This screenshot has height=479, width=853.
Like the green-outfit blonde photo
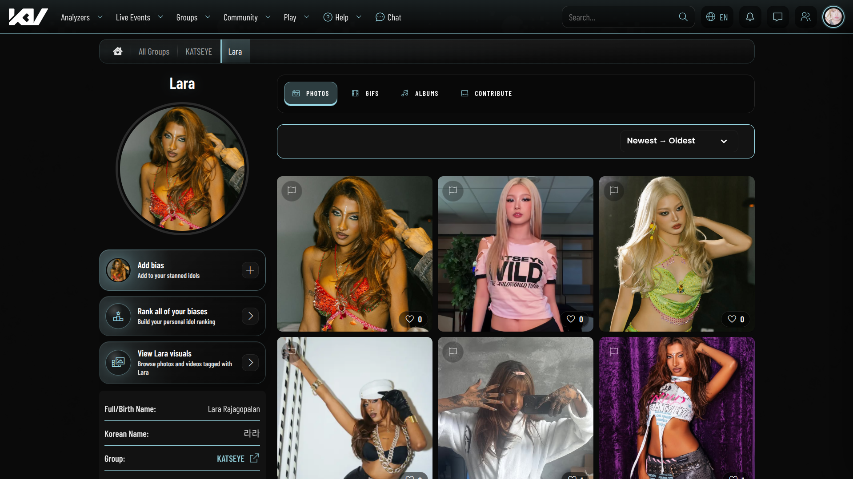[736, 319]
